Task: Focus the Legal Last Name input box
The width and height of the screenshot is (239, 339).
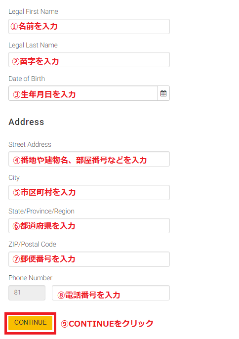Action: 89,60
